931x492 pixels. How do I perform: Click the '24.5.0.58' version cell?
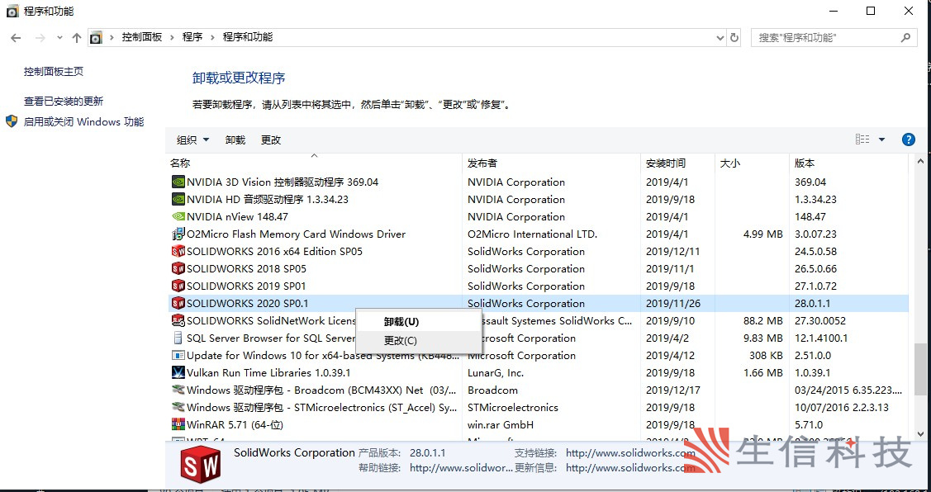pos(816,251)
